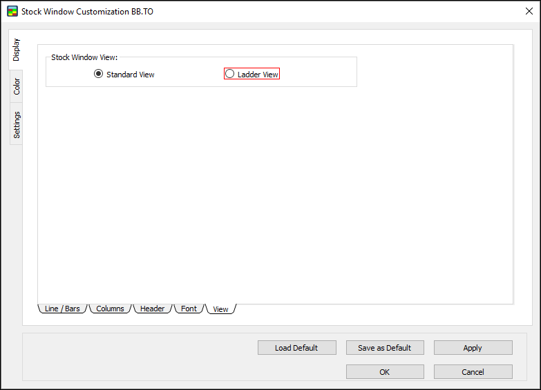Apply the stock window changes
This screenshot has height=390, width=541.
473,348
